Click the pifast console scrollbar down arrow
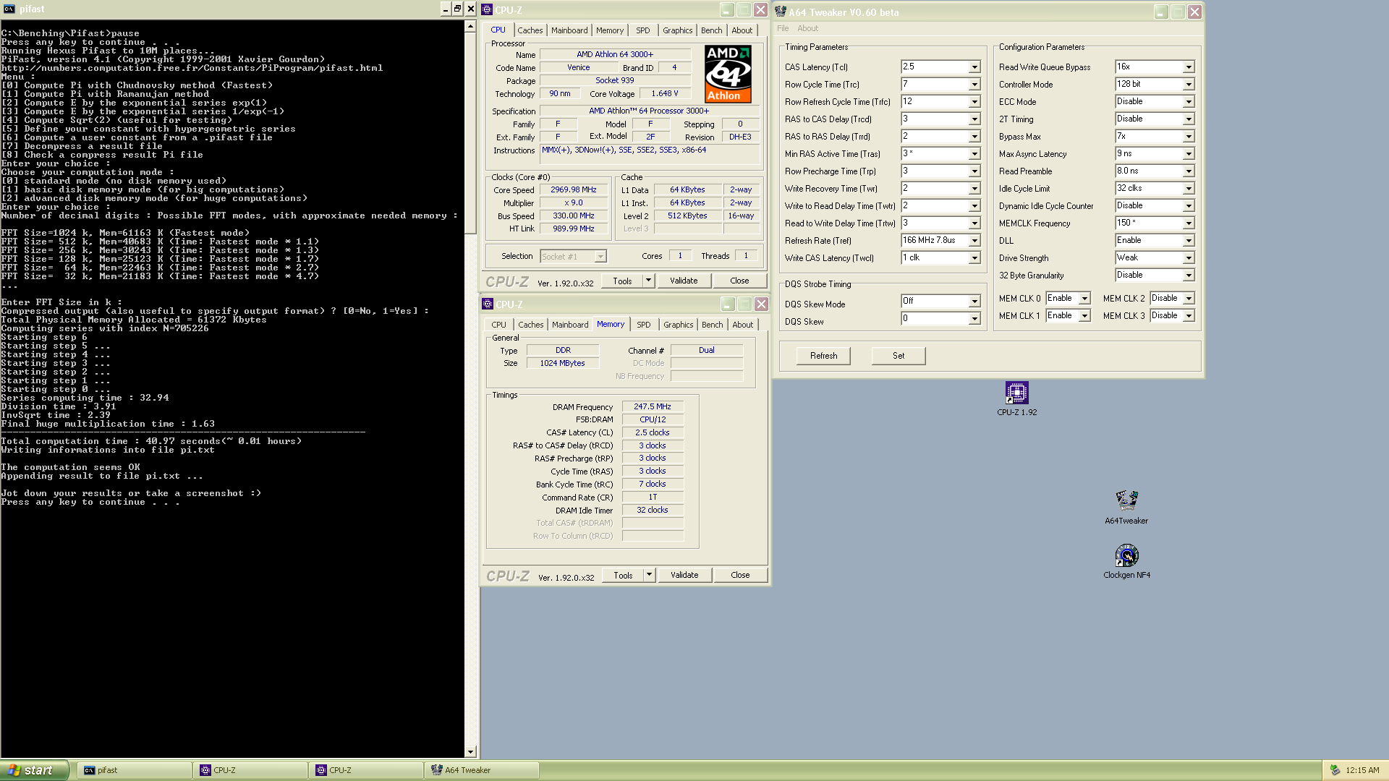1389x781 pixels. (x=470, y=752)
